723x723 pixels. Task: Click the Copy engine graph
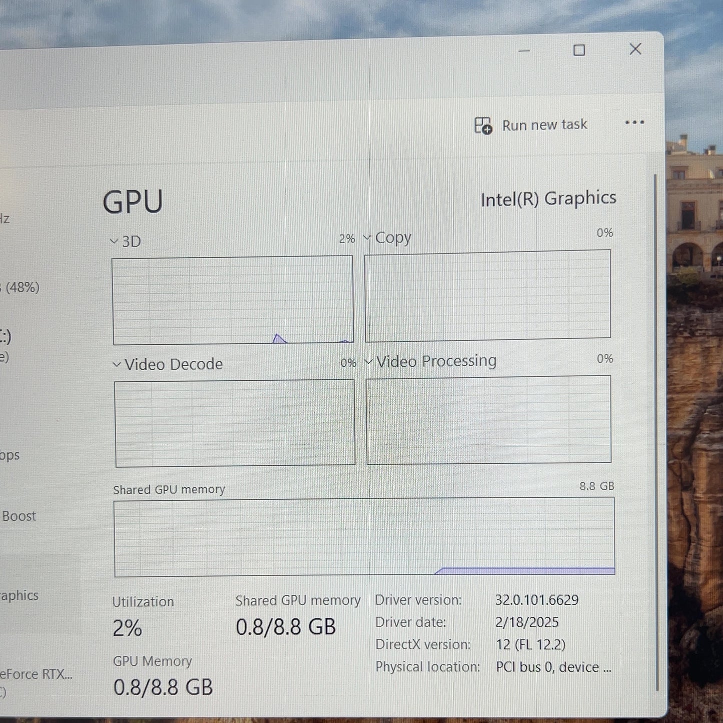pos(488,296)
